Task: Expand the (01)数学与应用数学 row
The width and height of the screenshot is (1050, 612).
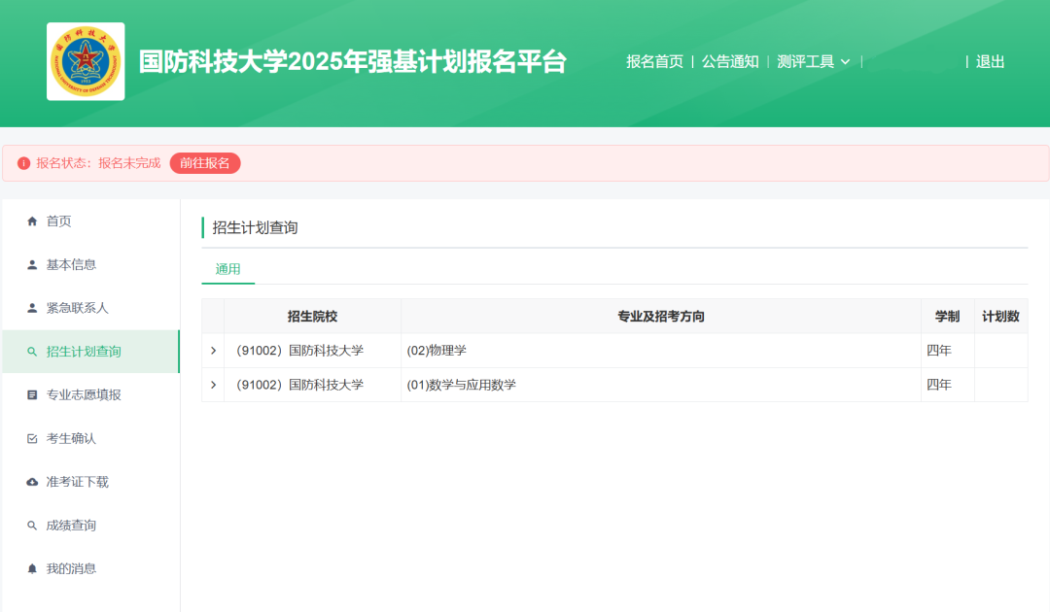Action: [213, 385]
